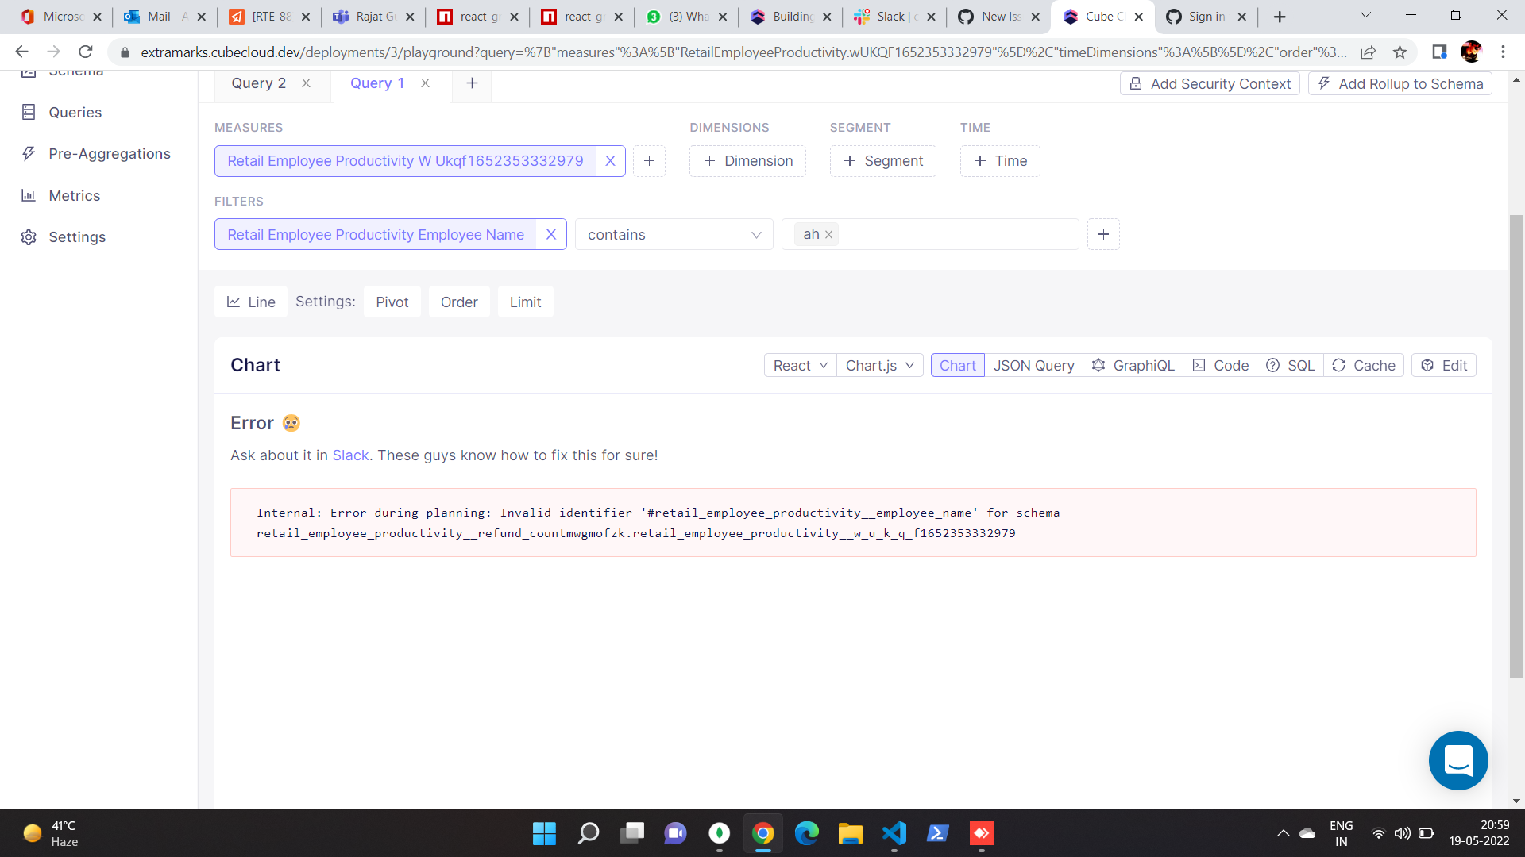
Task: Remove the Employee Name filter
Action: 550,234
